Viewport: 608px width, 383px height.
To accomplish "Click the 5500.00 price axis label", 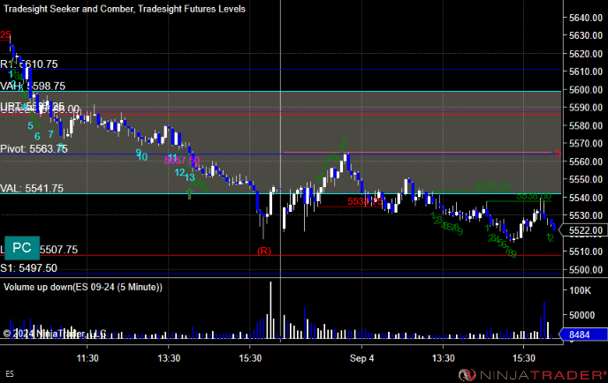I will point(586,269).
